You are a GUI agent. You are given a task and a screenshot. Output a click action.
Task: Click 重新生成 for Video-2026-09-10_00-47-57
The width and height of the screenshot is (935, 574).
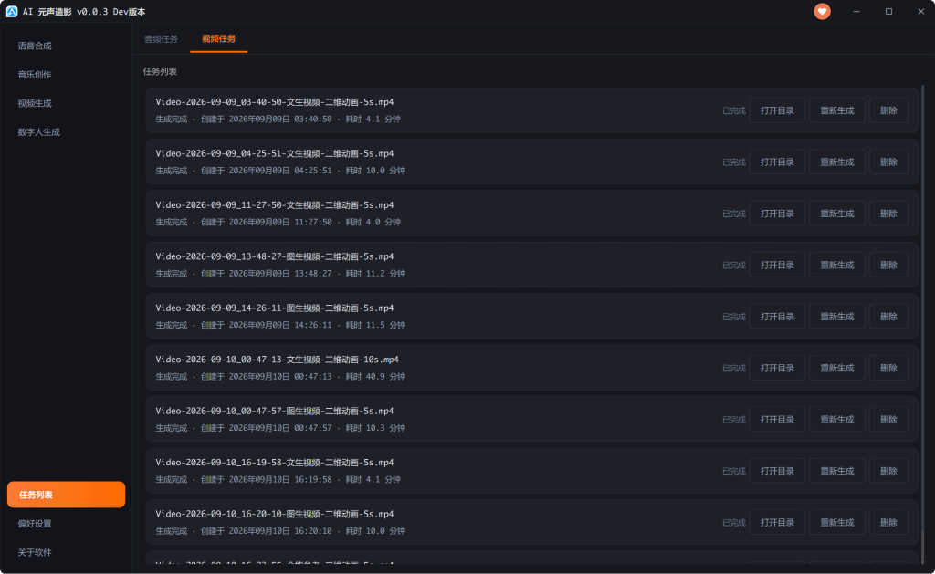836,420
